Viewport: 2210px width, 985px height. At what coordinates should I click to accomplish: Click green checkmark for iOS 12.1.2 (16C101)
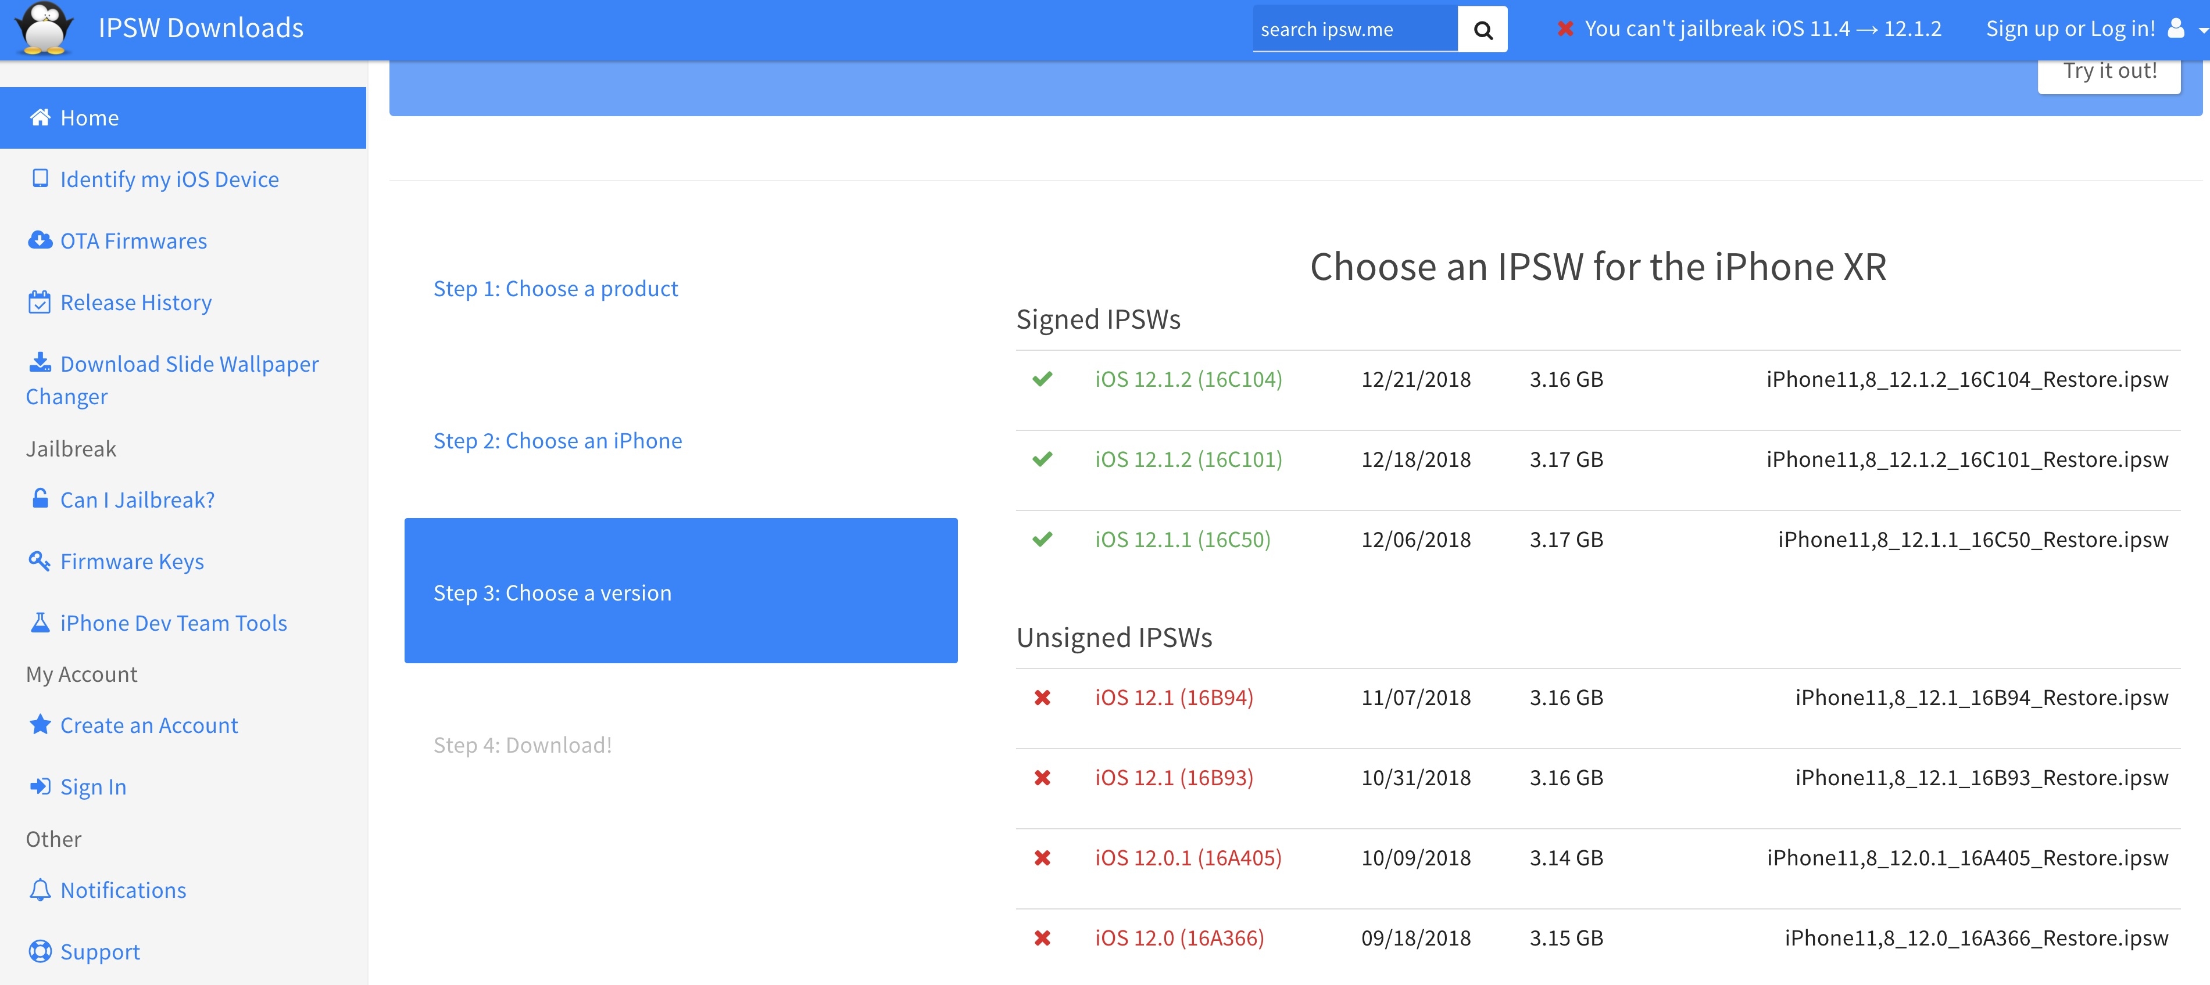coord(1042,459)
